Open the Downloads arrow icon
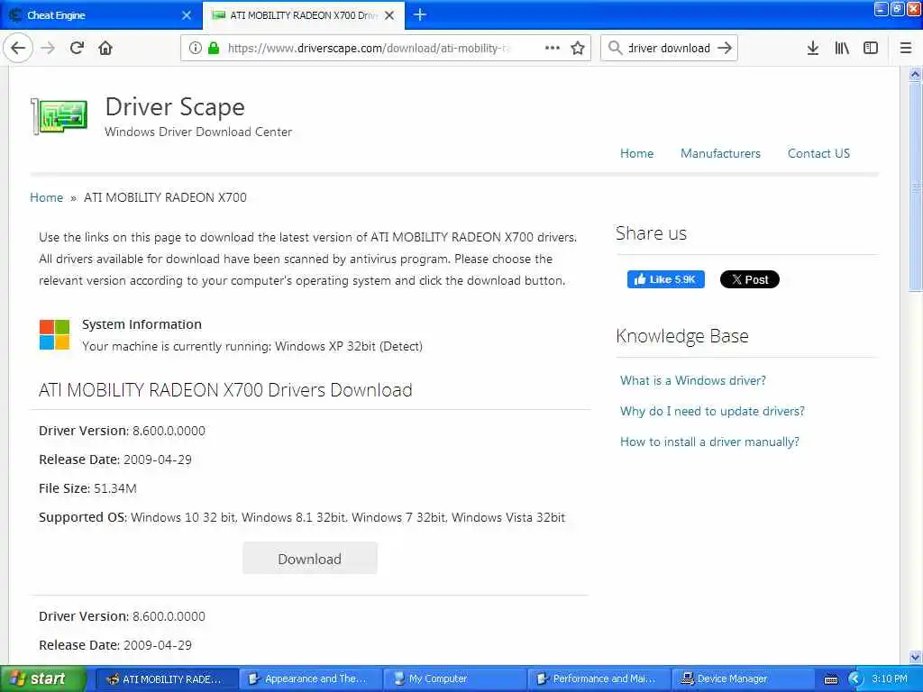This screenshot has width=923, height=692. pos(812,48)
